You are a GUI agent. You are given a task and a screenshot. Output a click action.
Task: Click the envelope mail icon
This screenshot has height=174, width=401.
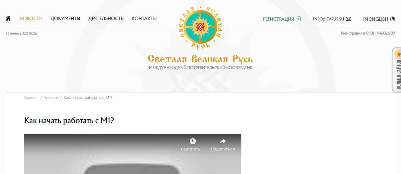tap(348, 19)
